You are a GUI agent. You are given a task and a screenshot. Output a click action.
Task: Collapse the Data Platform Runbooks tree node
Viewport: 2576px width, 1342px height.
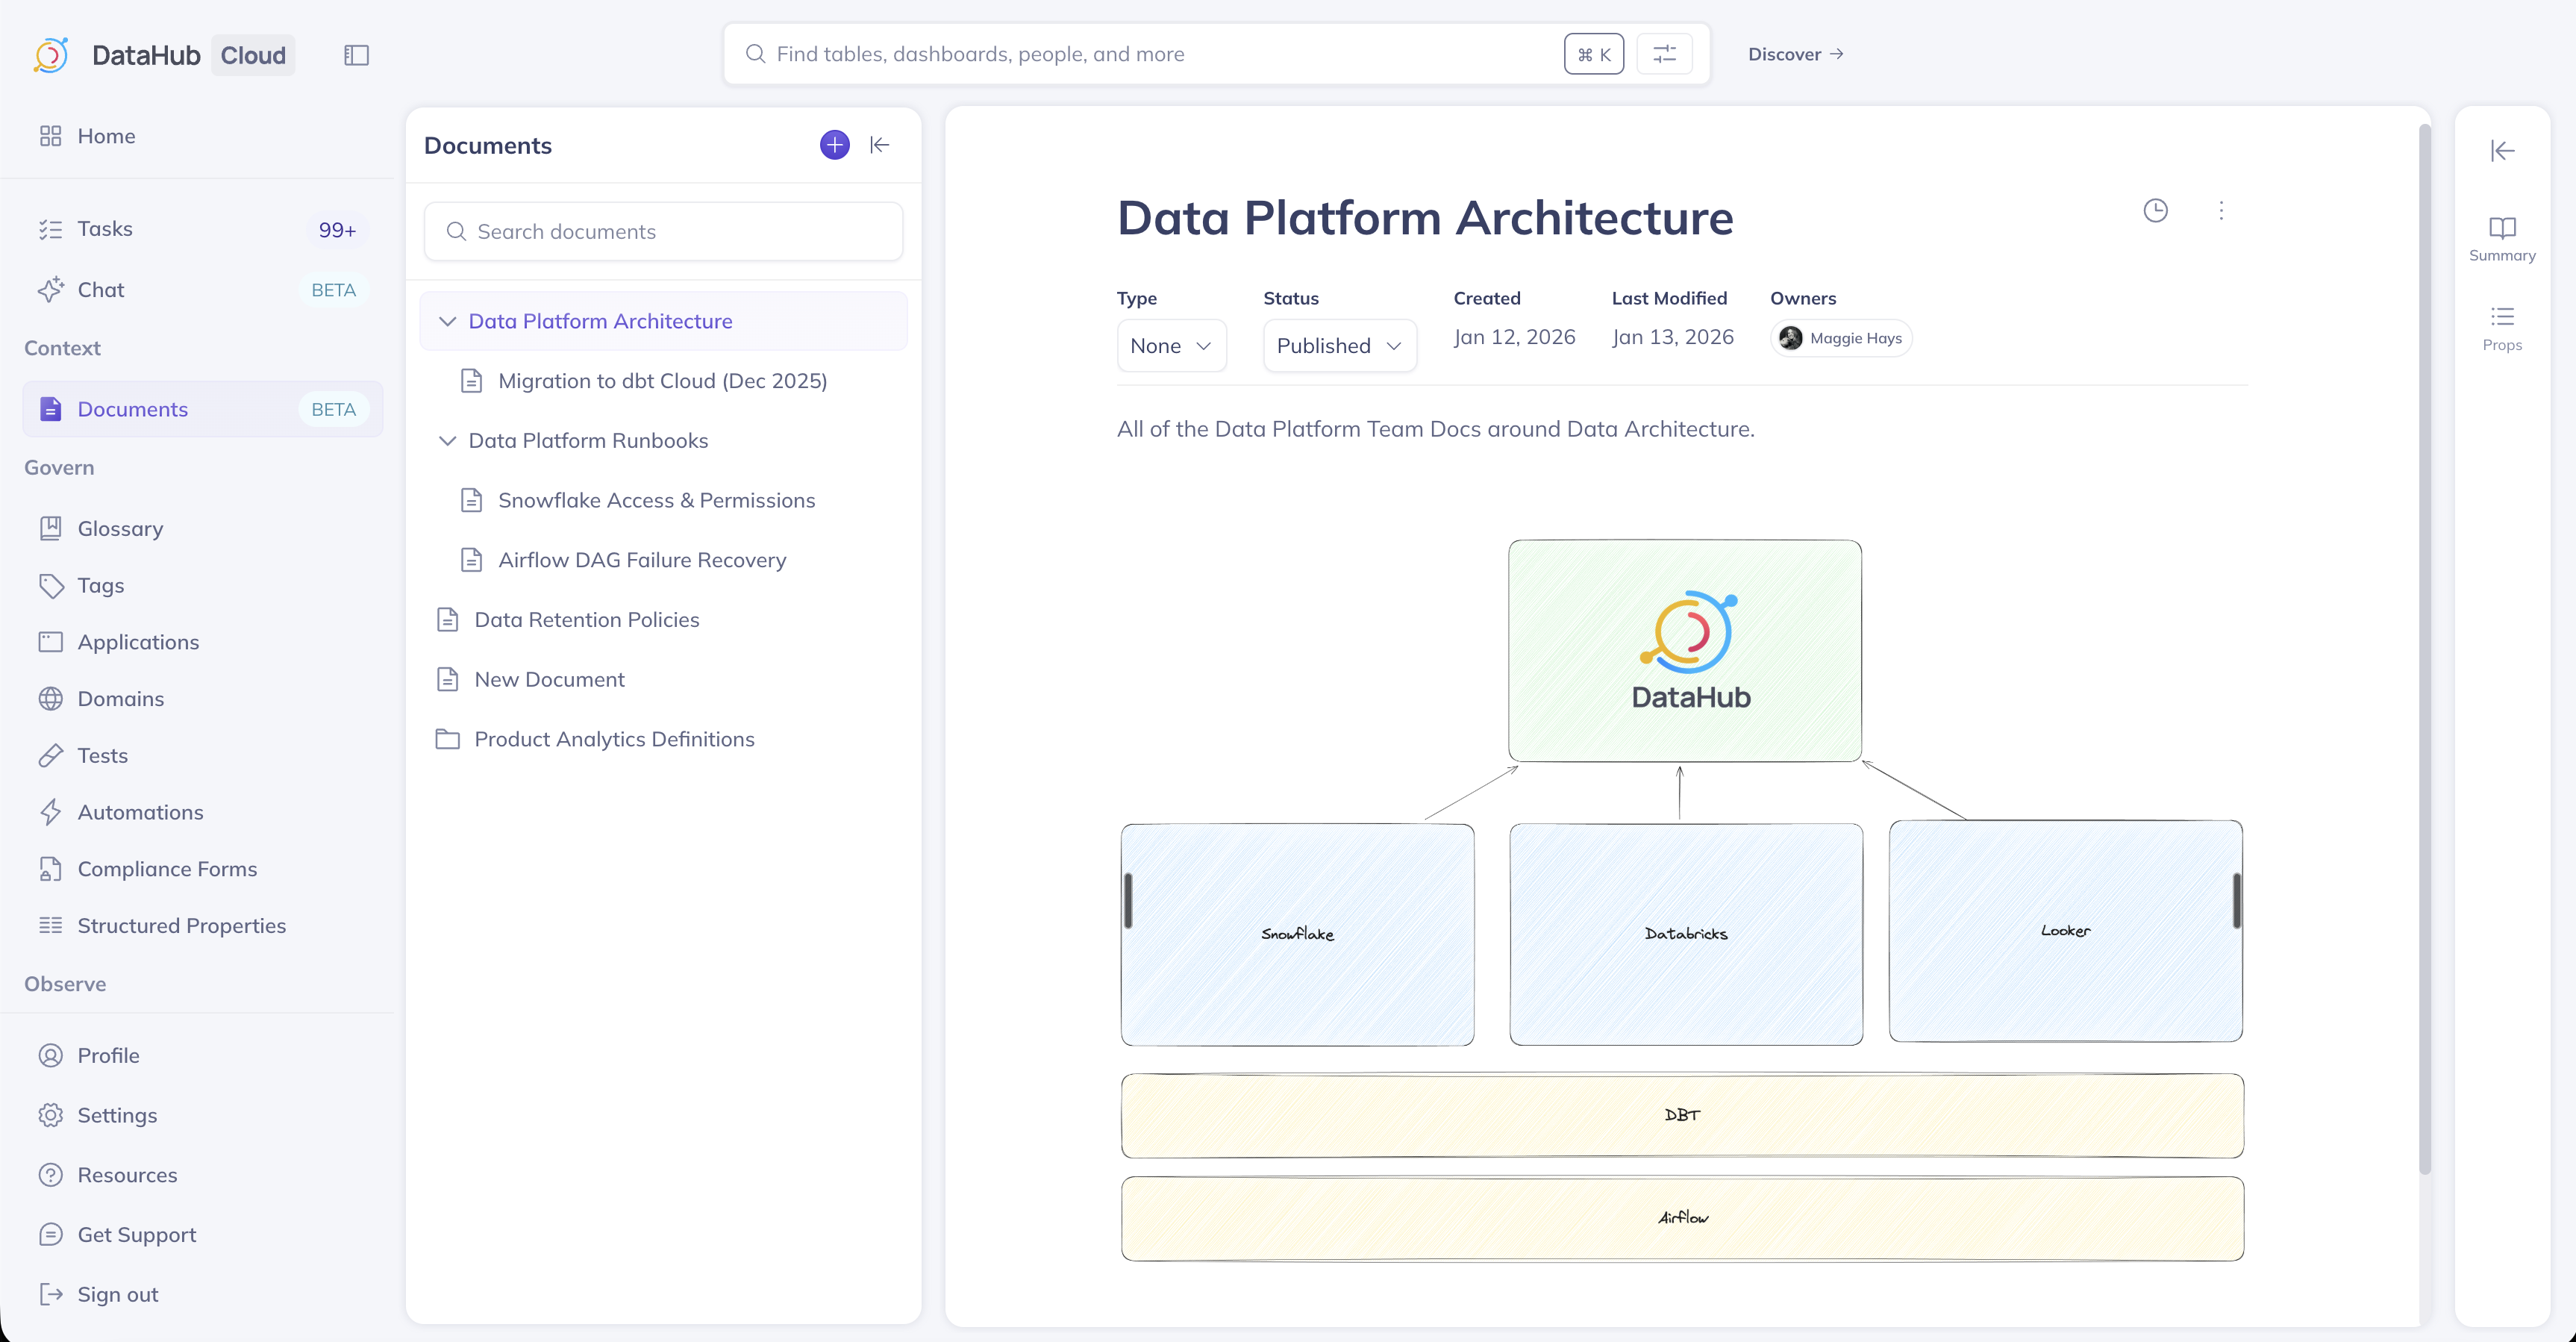pyautogui.click(x=447, y=441)
